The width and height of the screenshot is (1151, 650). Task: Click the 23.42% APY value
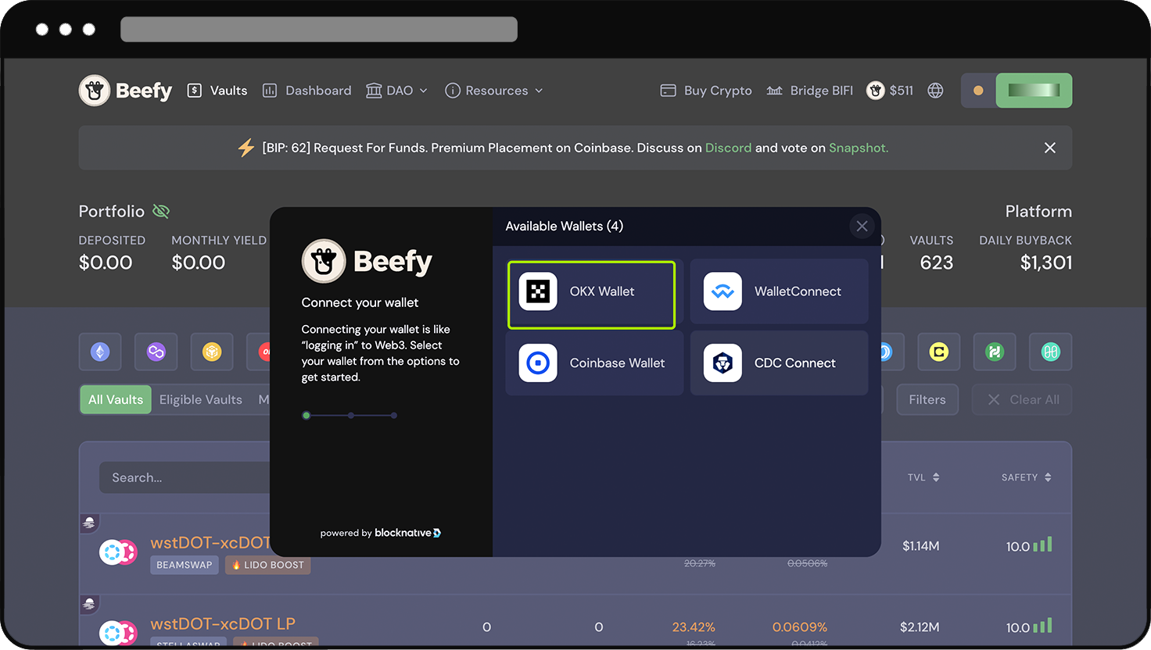pyautogui.click(x=694, y=627)
